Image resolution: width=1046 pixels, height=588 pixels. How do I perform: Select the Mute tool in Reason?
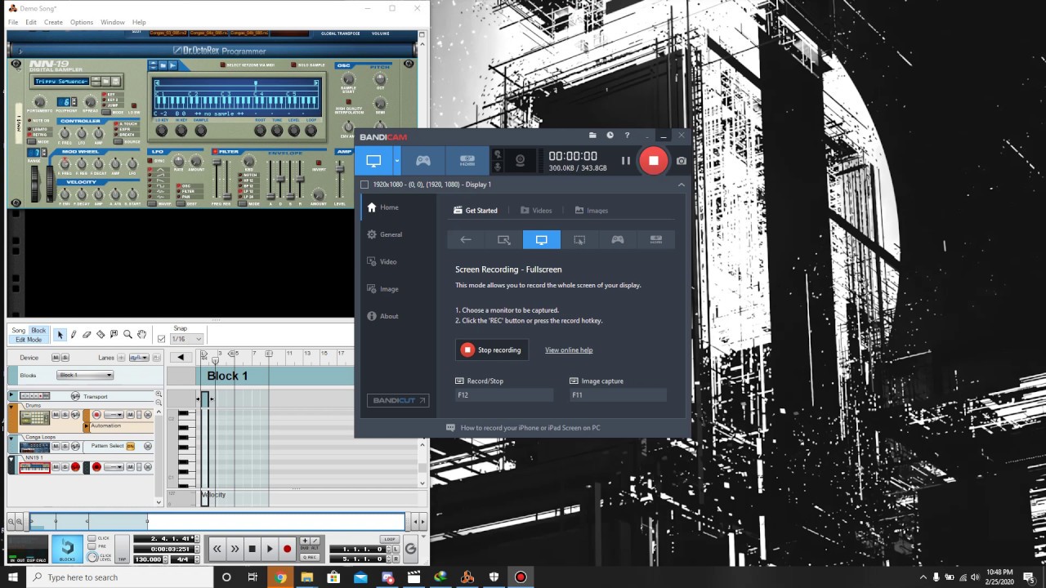coord(114,335)
